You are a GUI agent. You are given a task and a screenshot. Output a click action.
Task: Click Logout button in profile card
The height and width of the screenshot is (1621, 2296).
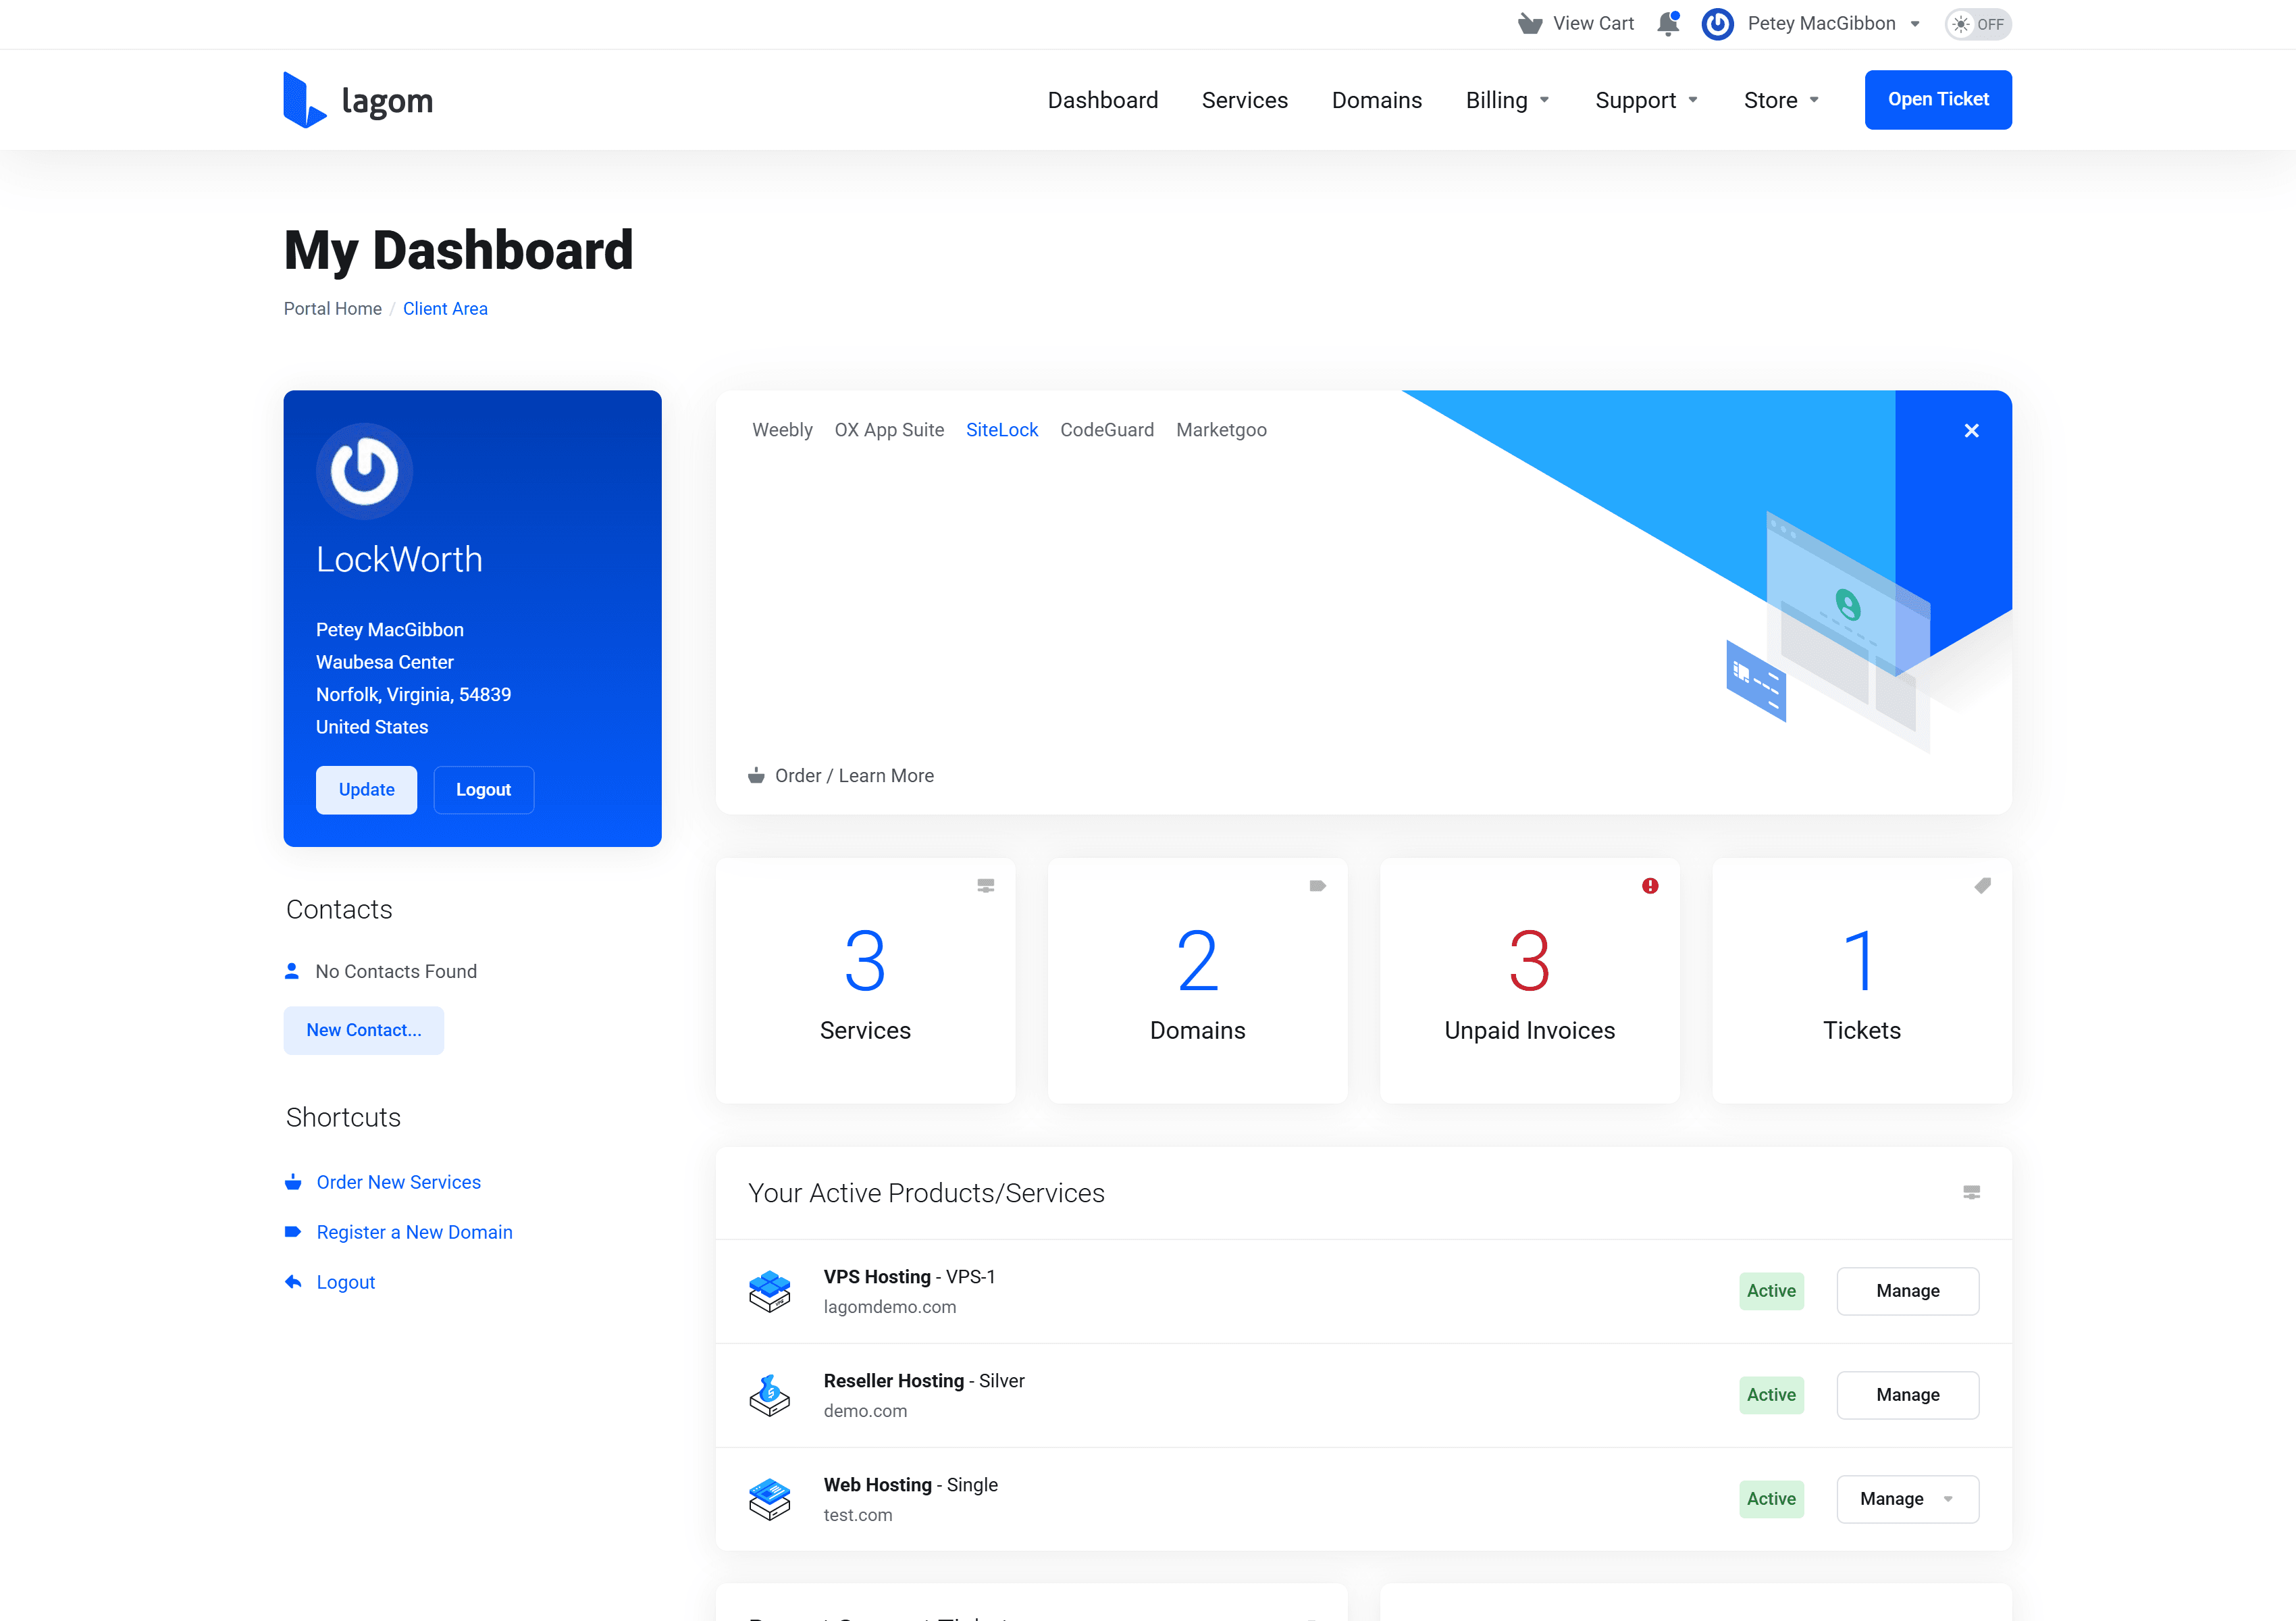(x=483, y=790)
